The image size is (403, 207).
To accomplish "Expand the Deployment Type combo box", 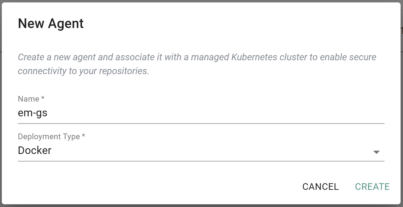I will [x=201, y=150].
